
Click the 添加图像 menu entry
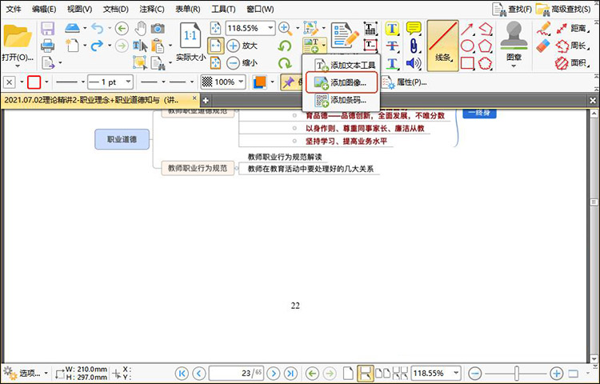(x=341, y=82)
